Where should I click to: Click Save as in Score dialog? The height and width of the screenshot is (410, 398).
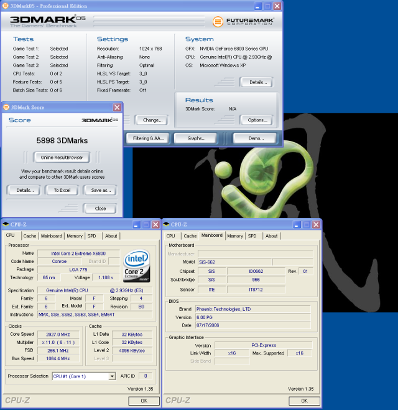100,191
